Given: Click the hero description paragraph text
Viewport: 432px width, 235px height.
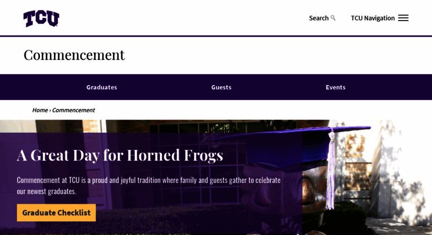Looking at the screenshot, I should (x=149, y=186).
